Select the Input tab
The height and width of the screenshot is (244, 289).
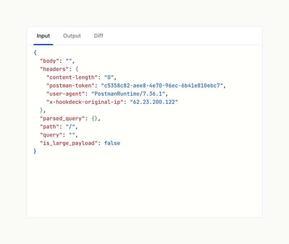43,36
